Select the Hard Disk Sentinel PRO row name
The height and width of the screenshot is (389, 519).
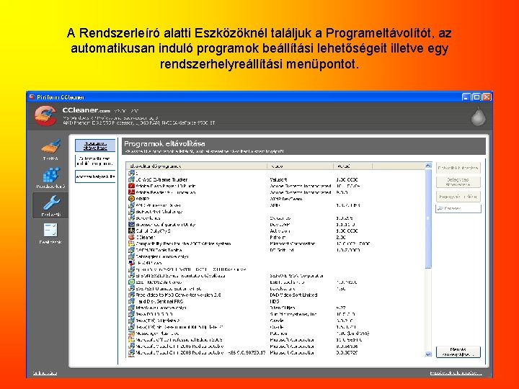click(x=159, y=301)
